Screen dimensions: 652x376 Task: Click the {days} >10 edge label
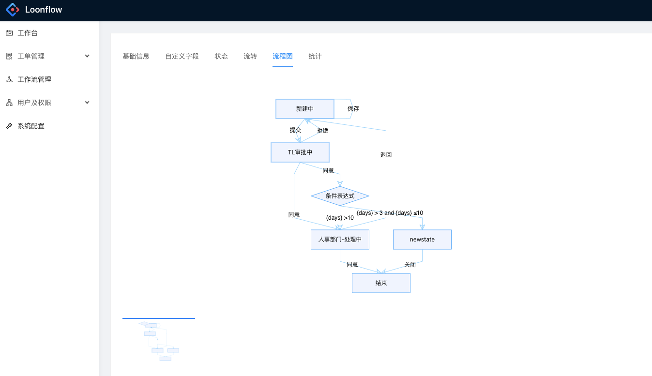(340, 218)
